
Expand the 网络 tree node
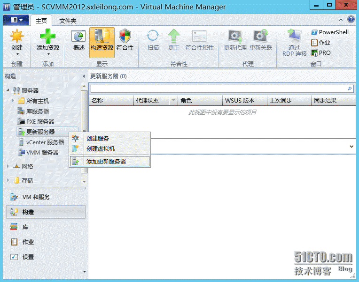click(8, 166)
